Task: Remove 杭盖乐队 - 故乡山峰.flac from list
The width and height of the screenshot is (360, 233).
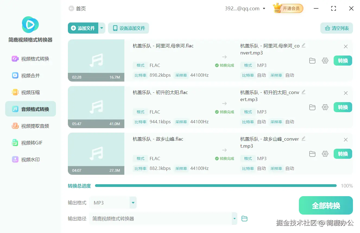Action: (x=346, y=140)
